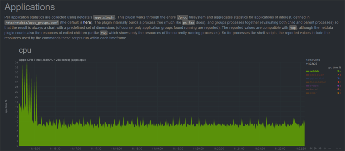Click the chart resize up arrow
345x151 pixels.
(337, 148)
